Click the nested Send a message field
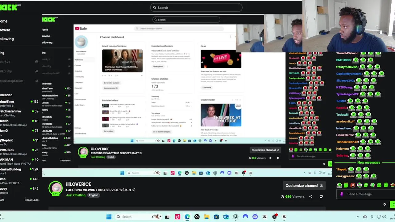This screenshot has height=222, width=395. click(311, 156)
